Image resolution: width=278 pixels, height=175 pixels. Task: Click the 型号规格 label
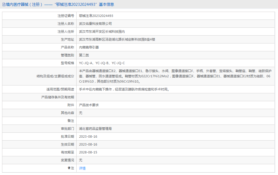click(x=67, y=63)
